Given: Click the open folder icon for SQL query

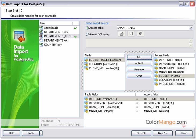Looking at the screenshot, I should point(122,34).
